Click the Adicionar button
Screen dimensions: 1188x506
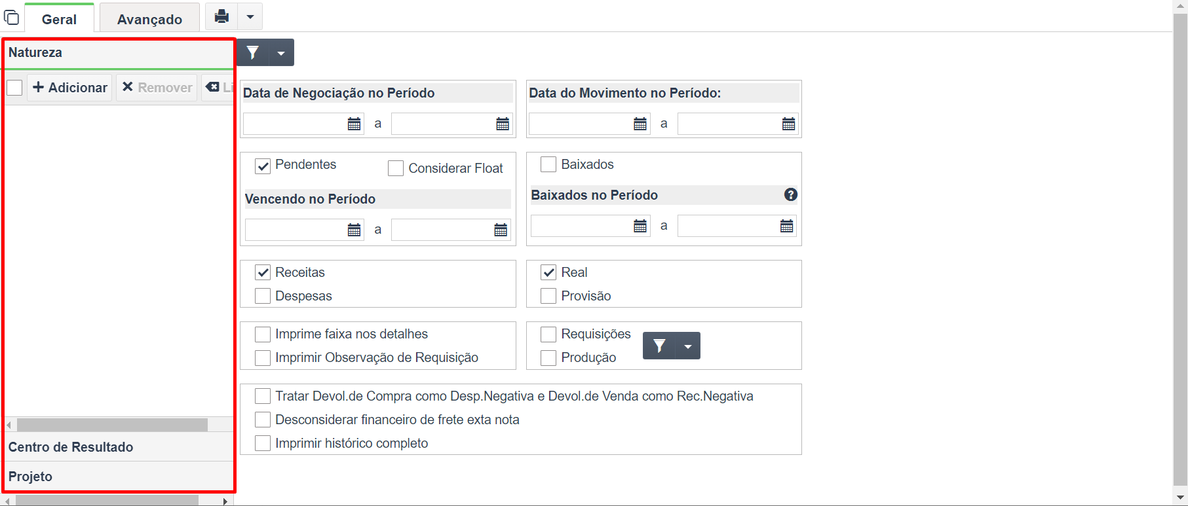pos(69,88)
